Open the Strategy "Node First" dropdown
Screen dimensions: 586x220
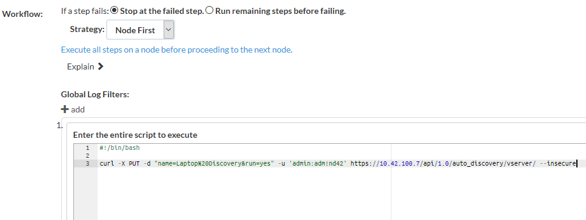click(x=140, y=30)
